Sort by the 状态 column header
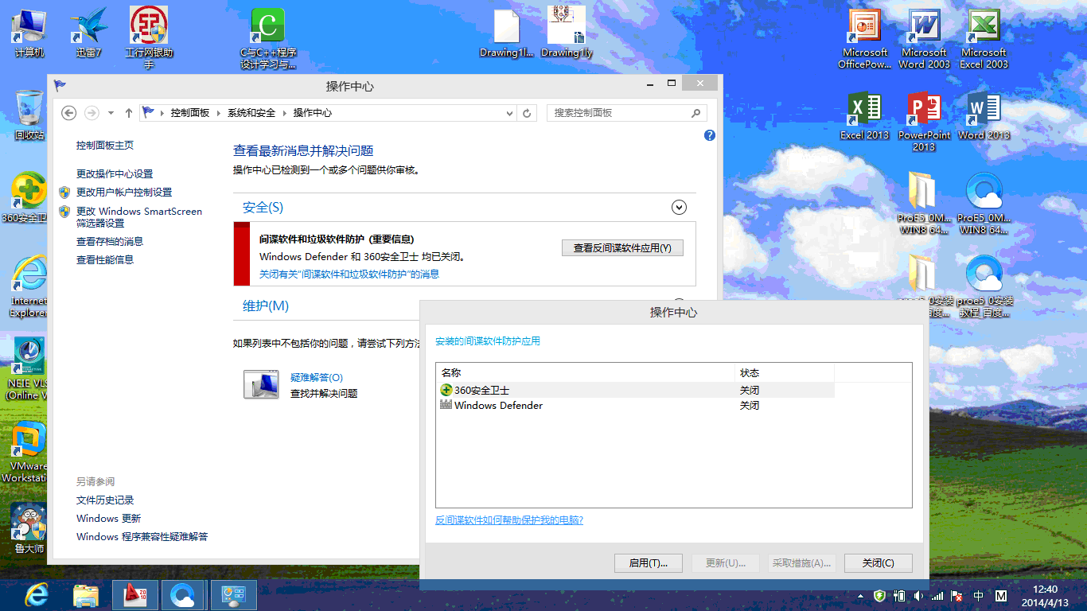Image resolution: width=1087 pixels, height=611 pixels. coord(784,373)
